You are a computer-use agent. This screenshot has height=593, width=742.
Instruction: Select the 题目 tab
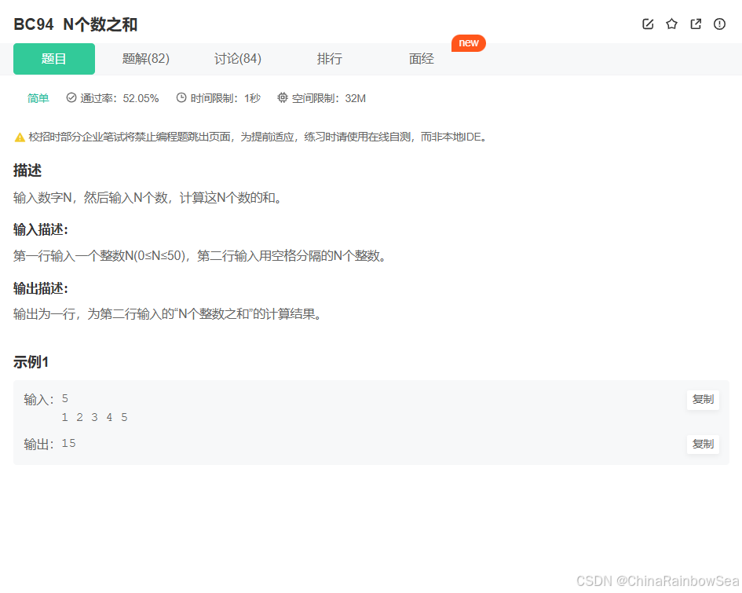(x=54, y=59)
